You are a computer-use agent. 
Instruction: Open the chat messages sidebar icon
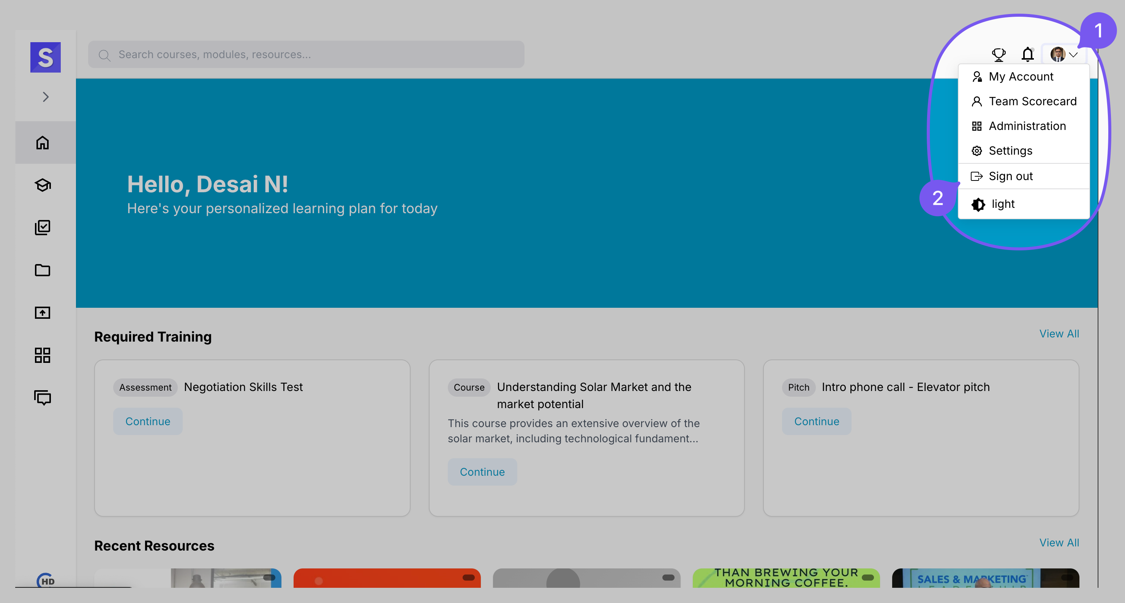point(43,397)
